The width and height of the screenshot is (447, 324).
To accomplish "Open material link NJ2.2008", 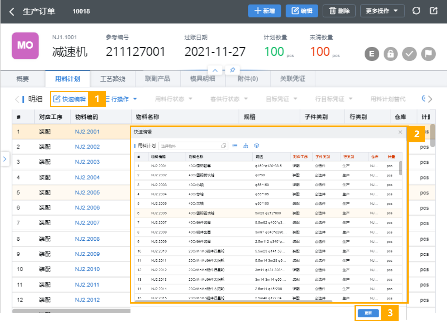I will tap(87, 239).
